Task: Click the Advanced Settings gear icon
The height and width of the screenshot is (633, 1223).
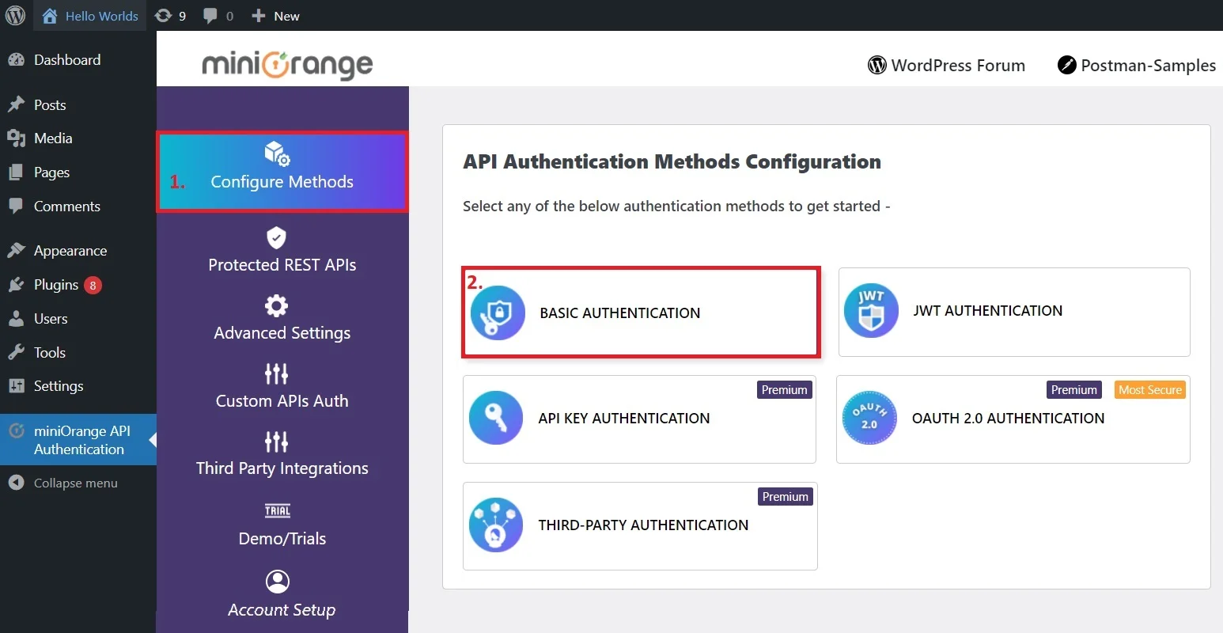Action: (x=276, y=305)
